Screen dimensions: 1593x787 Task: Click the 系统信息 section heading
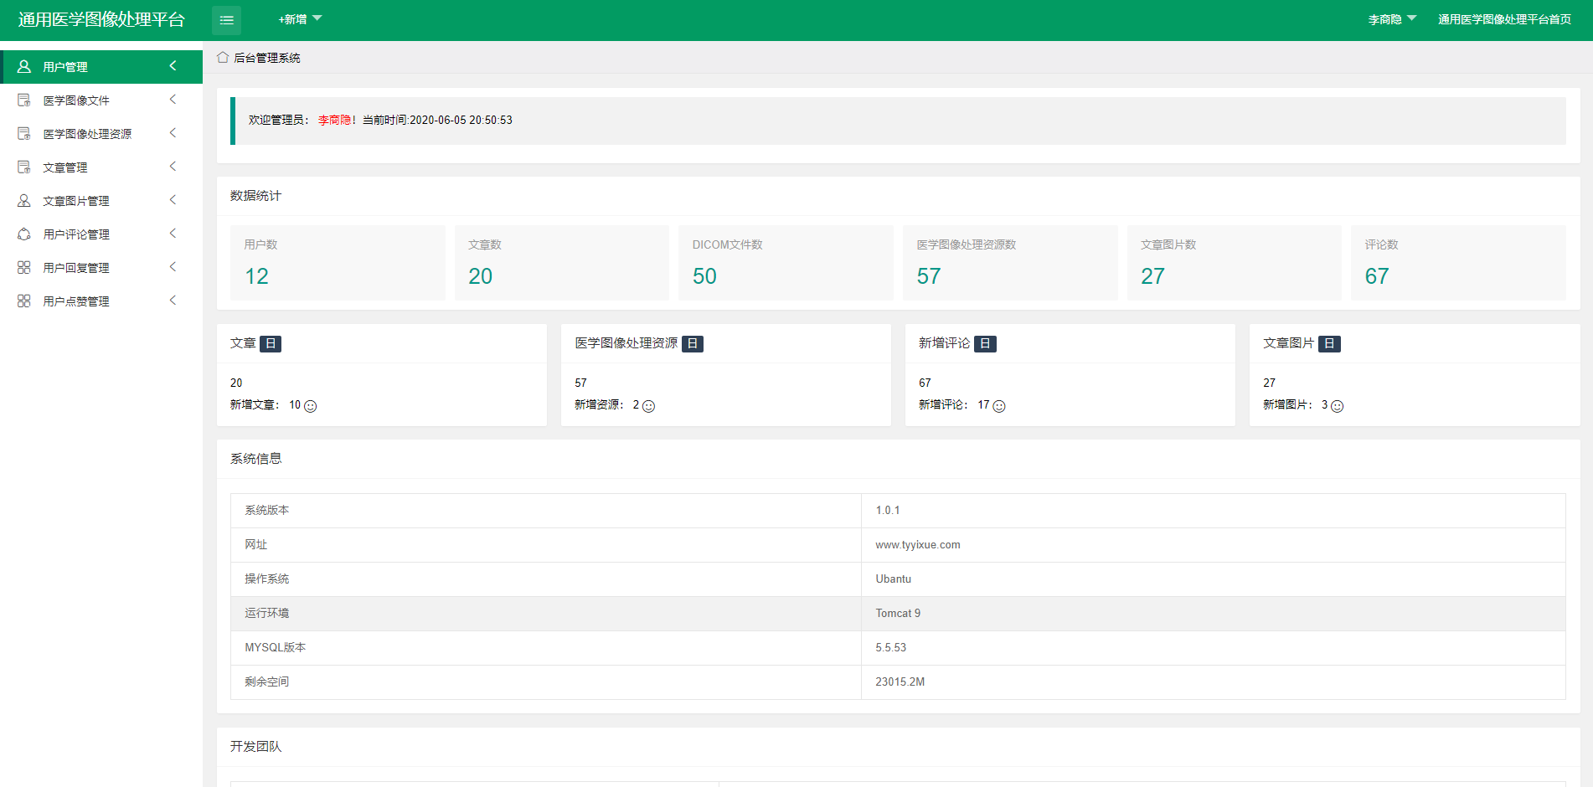click(x=255, y=459)
